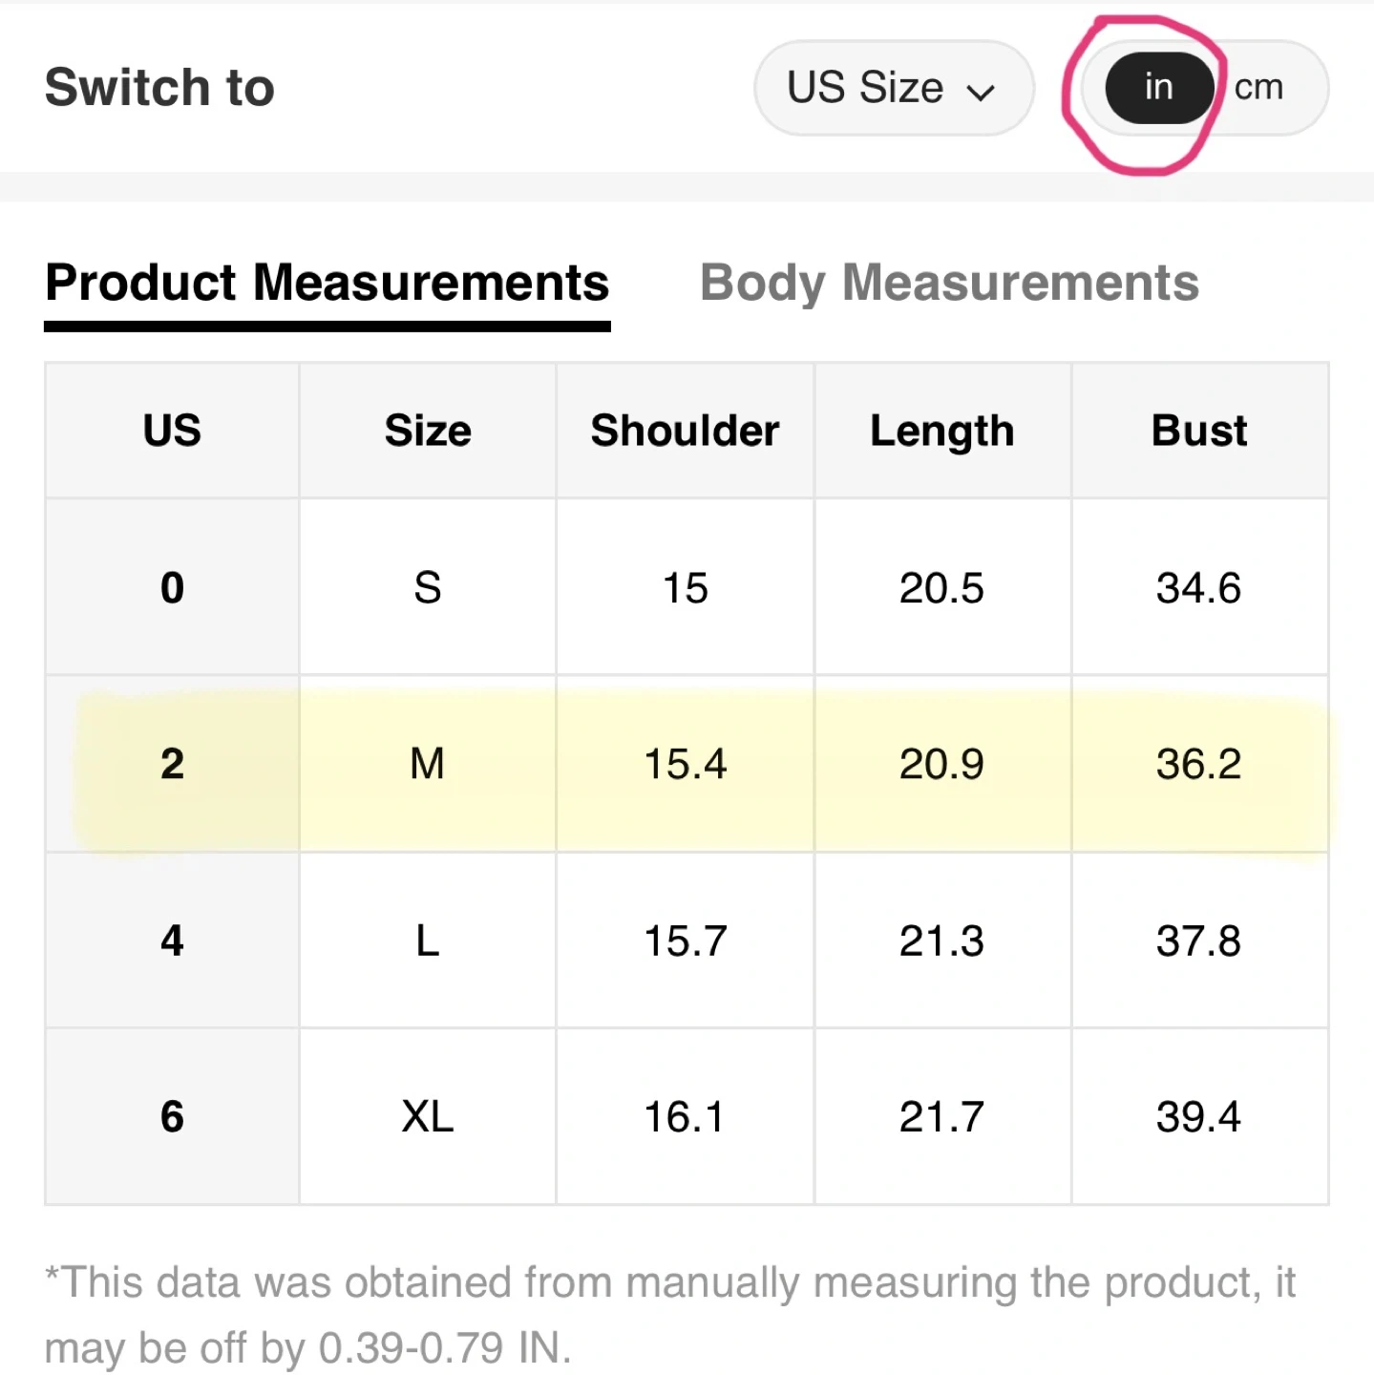Click US size 0 row label
1374x1375 pixels.
tap(172, 587)
